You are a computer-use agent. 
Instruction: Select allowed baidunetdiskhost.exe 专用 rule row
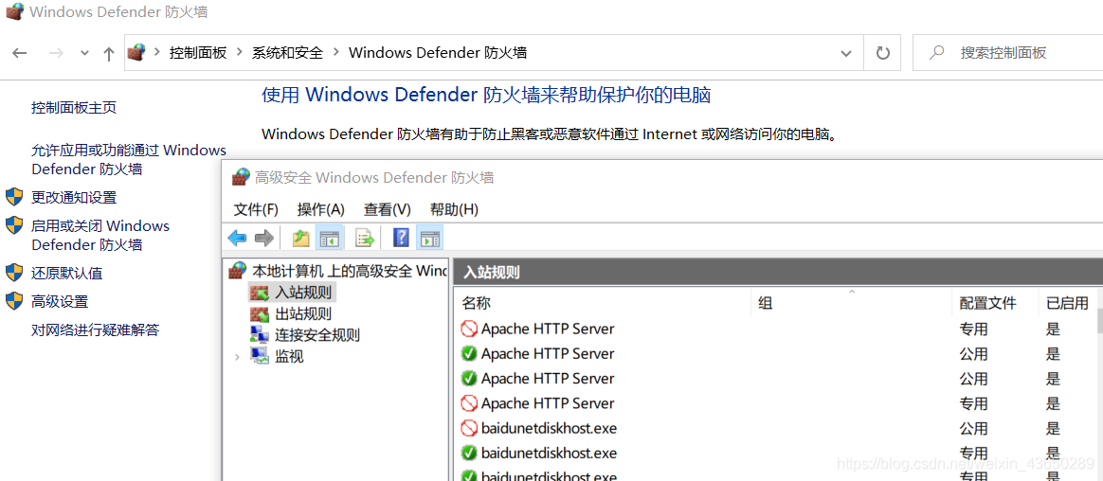[775, 453]
